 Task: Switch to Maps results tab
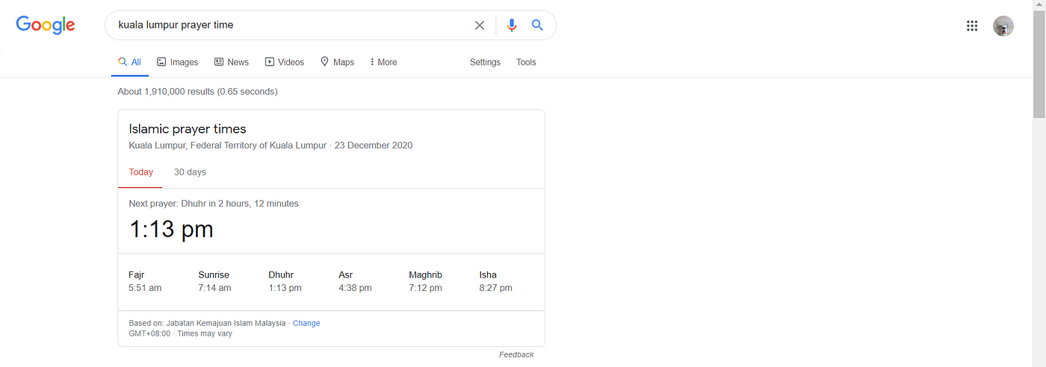(337, 62)
